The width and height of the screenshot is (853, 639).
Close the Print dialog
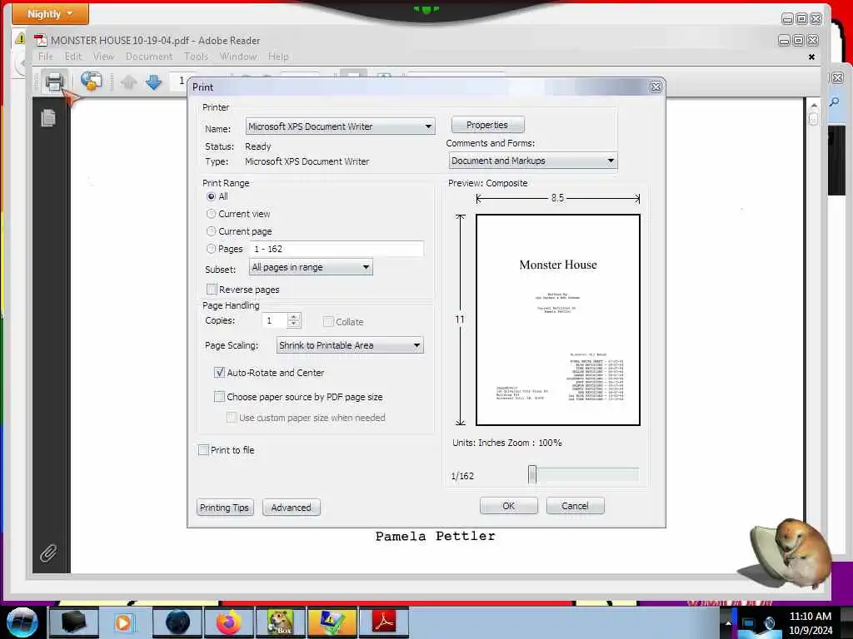656,87
